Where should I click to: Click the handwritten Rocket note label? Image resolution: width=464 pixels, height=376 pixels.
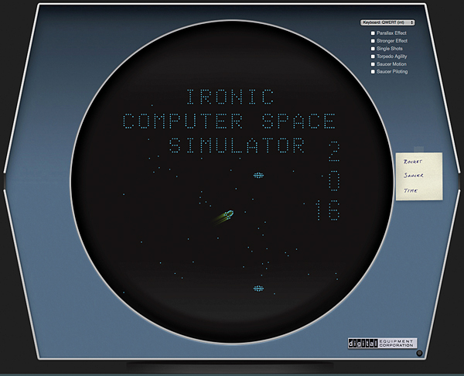412,162
